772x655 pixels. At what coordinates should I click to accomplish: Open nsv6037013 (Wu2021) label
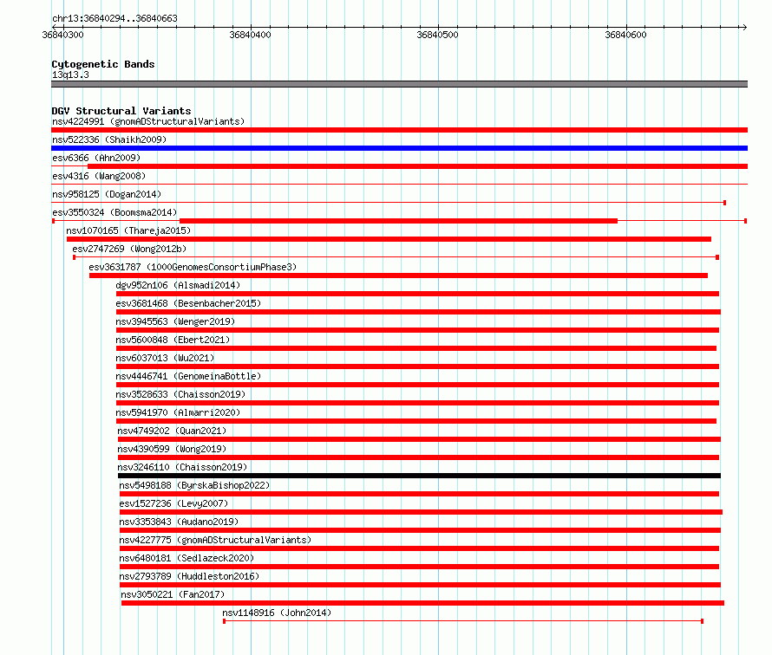(x=165, y=358)
